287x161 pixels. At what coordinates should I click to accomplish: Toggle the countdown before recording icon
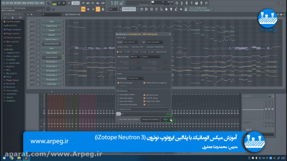click(x=93, y=3)
